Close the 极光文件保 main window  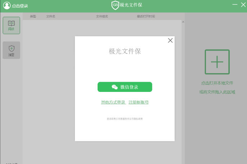(243, 5)
